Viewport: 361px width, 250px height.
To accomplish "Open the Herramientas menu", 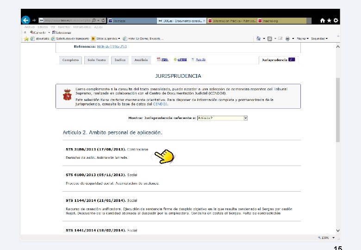I will pos(82,27).
